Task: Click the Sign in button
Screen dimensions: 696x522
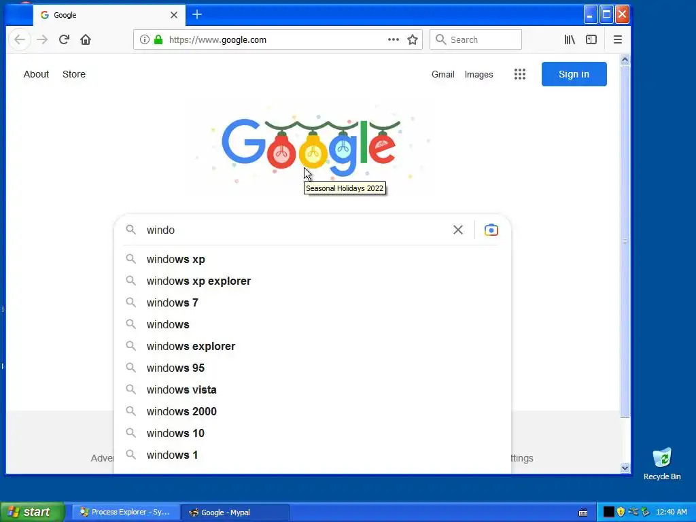Action: click(x=574, y=74)
